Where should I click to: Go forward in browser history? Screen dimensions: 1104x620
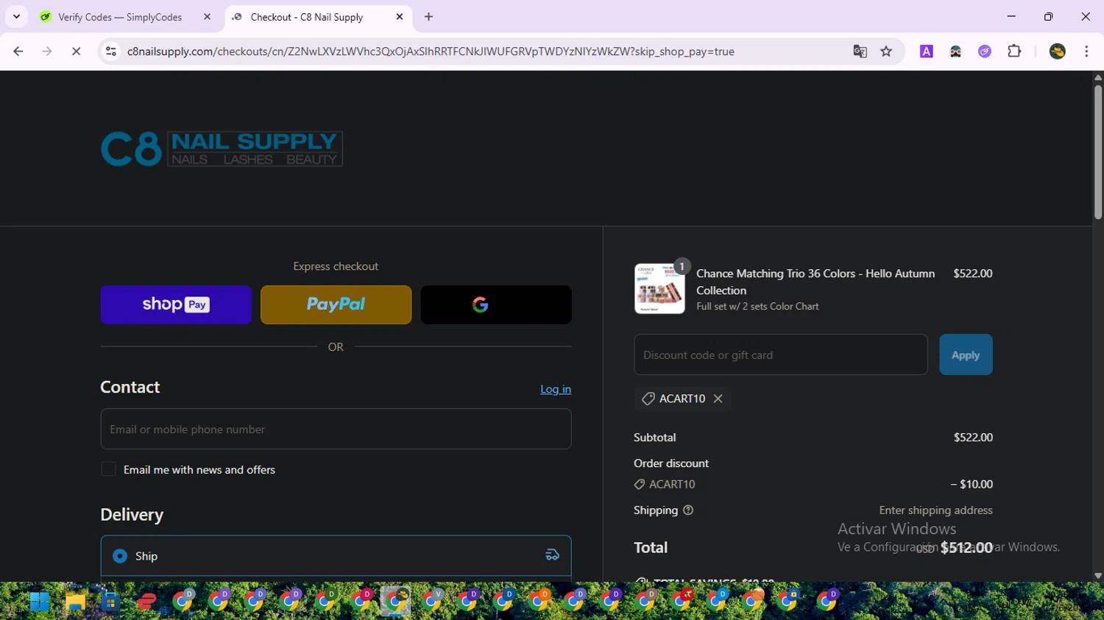pyautogui.click(x=47, y=51)
